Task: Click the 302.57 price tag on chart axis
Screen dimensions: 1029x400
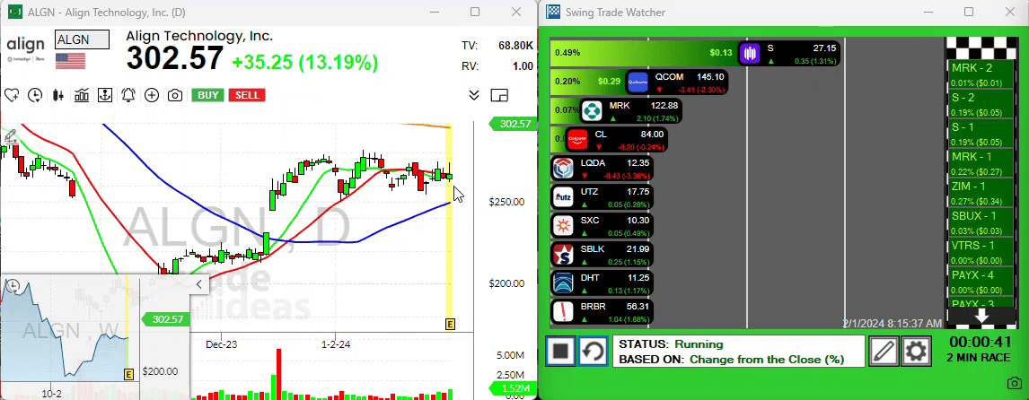Action: 514,123
